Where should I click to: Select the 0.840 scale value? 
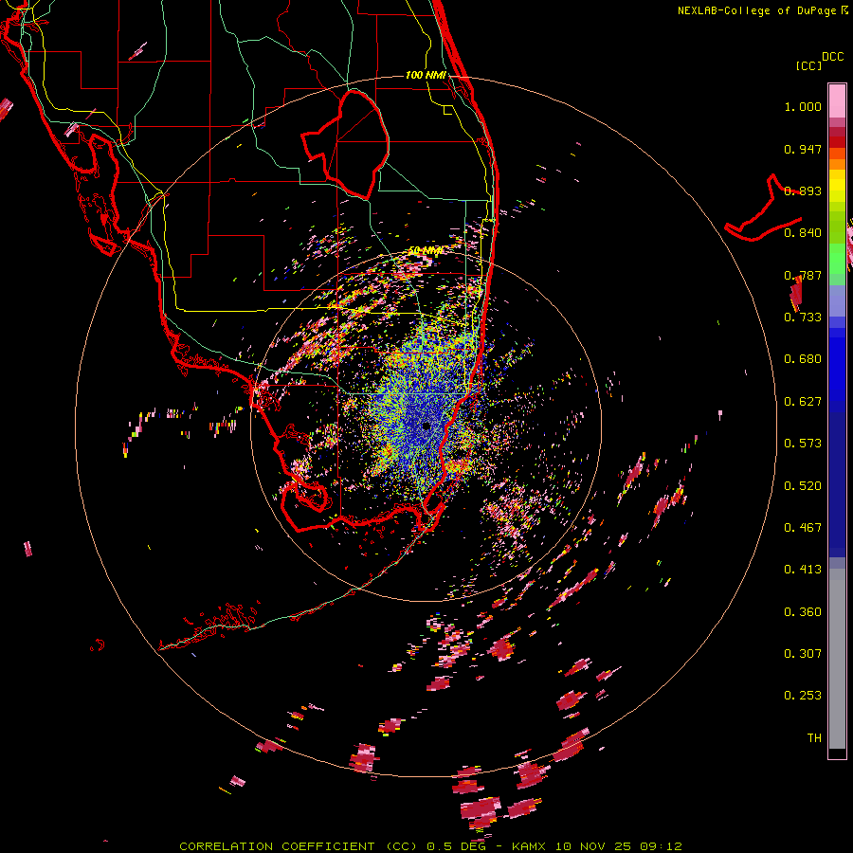coord(803,233)
